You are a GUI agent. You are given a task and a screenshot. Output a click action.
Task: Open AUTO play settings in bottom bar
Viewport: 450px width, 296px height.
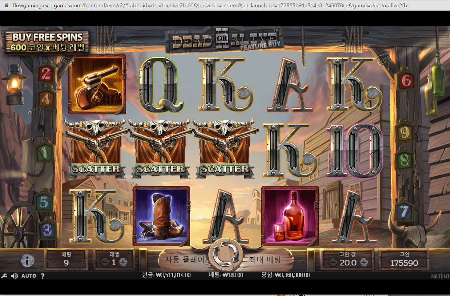click(29, 276)
